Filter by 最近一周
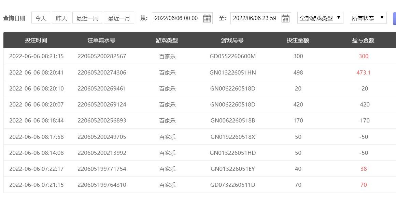Viewport: 396px width, 198px height. [87, 18]
